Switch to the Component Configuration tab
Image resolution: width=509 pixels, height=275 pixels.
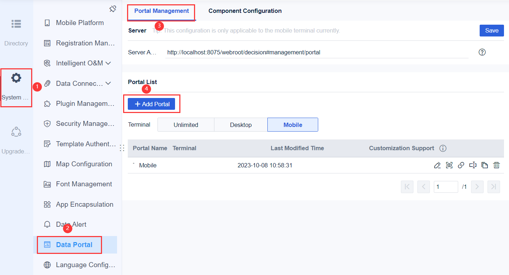(x=244, y=11)
